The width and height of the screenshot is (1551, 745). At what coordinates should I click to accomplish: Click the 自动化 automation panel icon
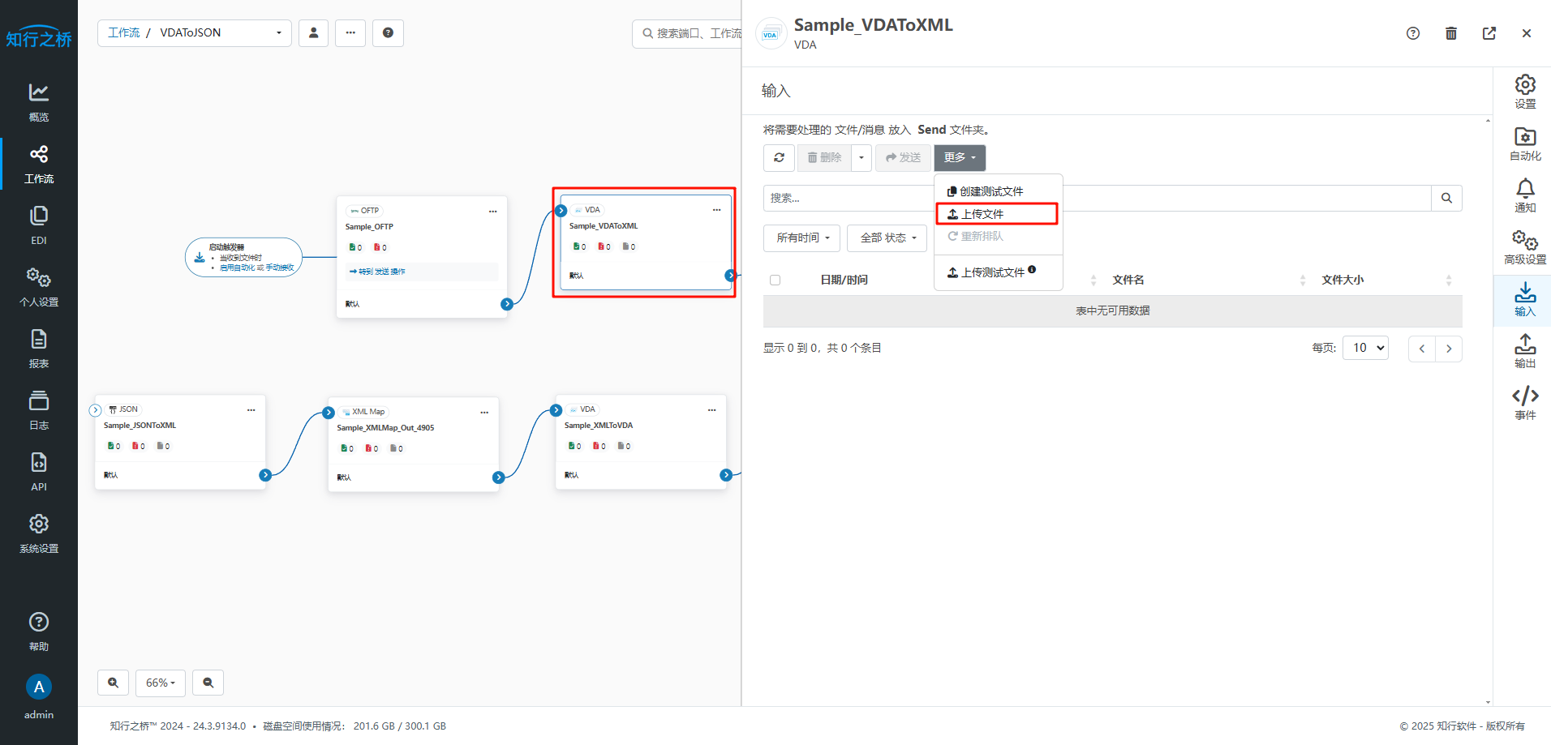pyautogui.click(x=1524, y=143)
